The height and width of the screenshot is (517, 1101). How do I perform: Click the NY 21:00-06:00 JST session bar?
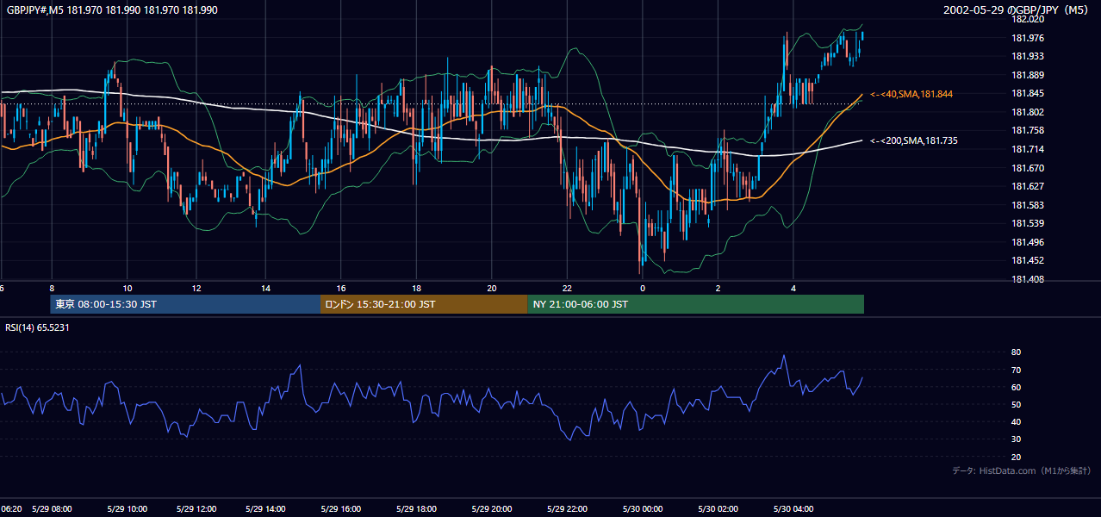click(695, 304)
